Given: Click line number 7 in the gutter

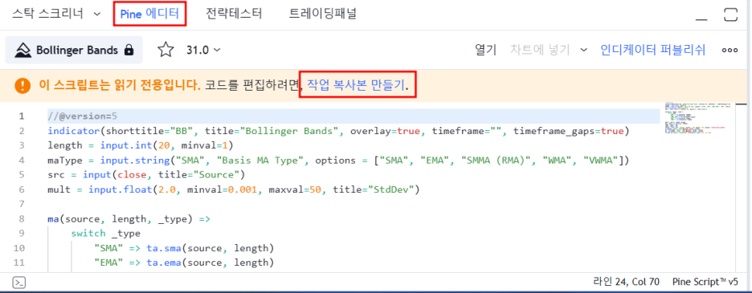Looking at the screenshot, I should 22,205.
